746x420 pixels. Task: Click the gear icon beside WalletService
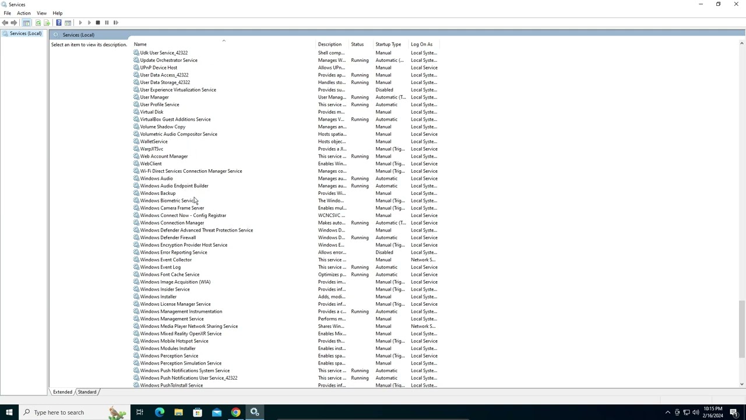click(x=136, y=142)
